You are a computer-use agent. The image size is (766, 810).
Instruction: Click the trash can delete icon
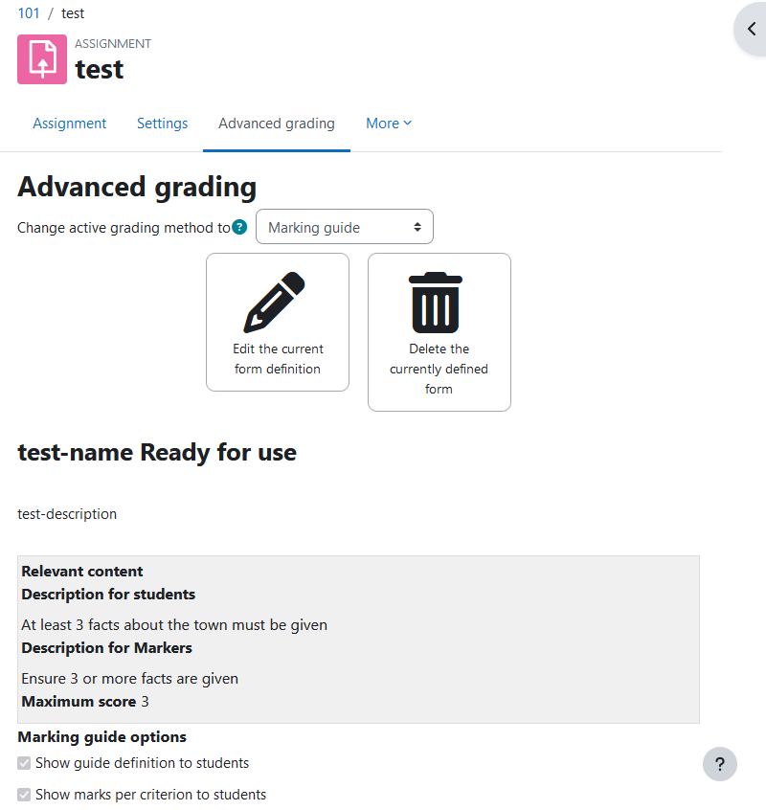[x=436, y=303]
